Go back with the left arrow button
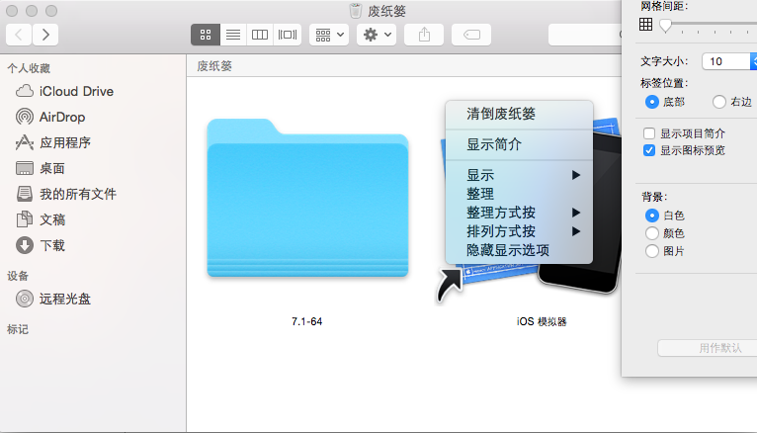Image resolution: width=757 pixels, height=433 pixels. pos(19,35)
